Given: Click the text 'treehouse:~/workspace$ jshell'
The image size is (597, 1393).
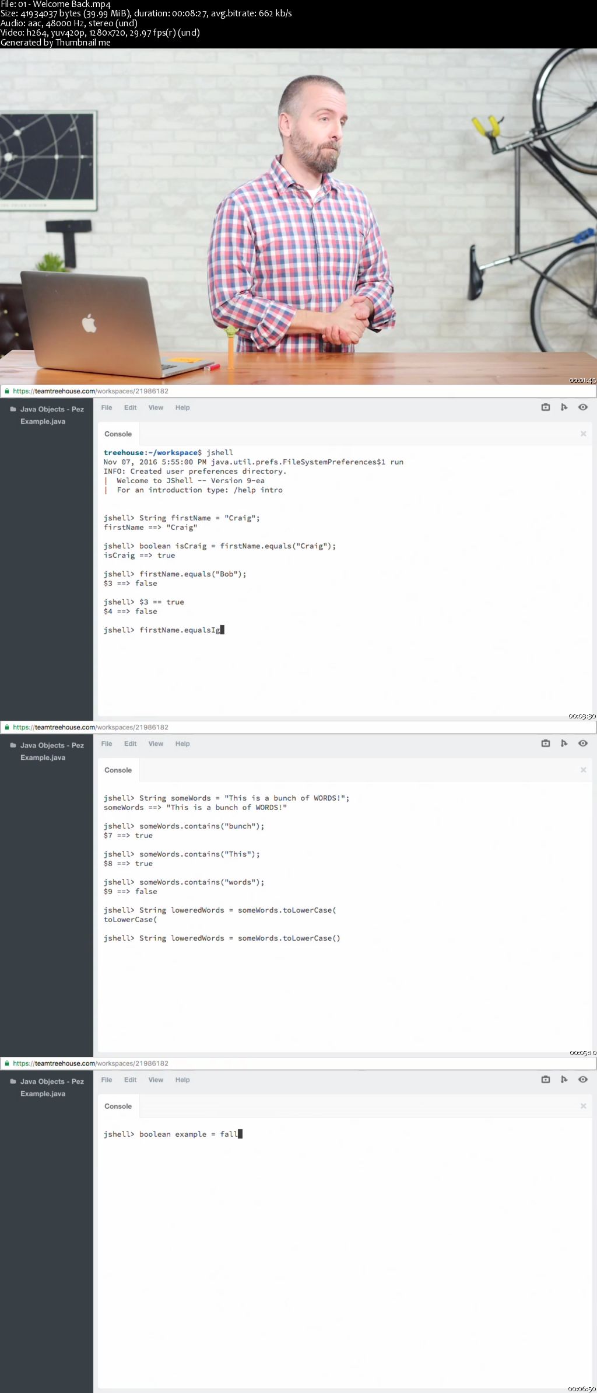Looking at the screenshot, I should pyautogui.click(x=168, y=452).
